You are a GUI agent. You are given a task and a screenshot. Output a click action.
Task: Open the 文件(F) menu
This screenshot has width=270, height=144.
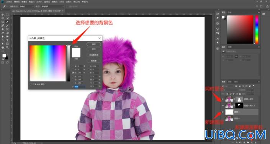[9, 2]
